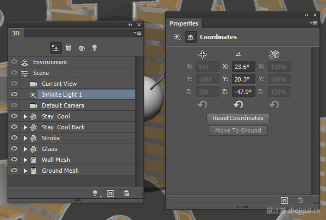Click the infinite light sphere widget on canvas
Screen dimensions: 326x220
pos(153,98)
